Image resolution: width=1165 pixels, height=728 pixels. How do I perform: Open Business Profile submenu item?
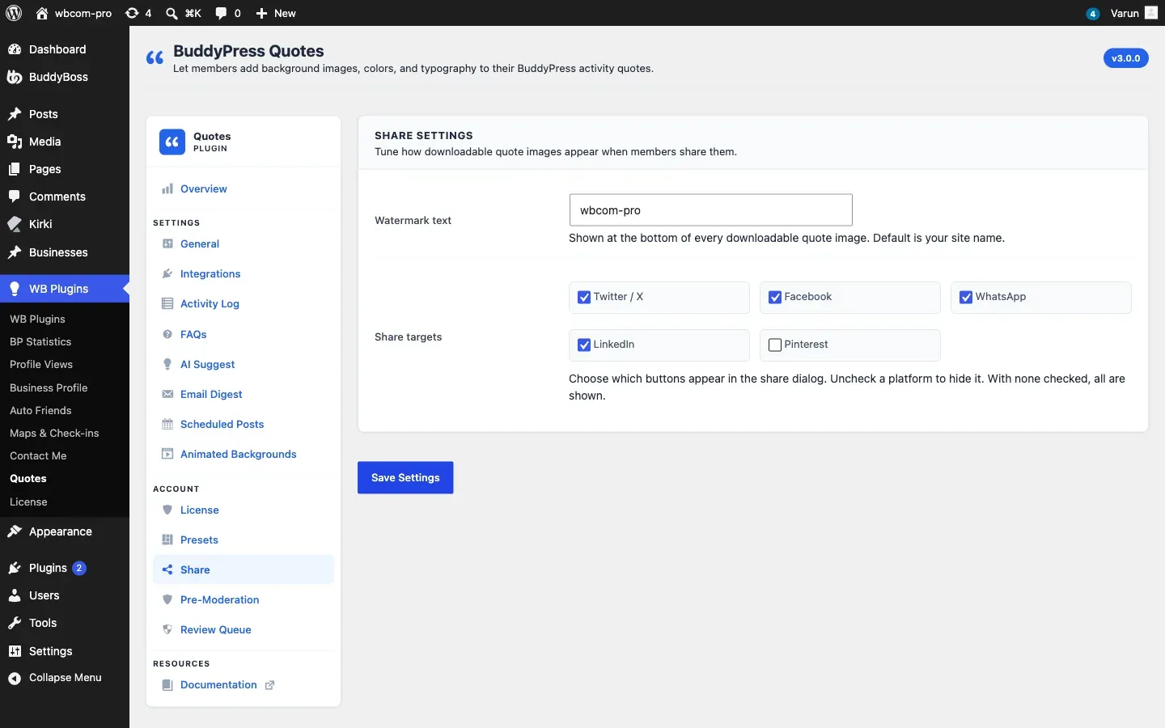coord(49,387)
